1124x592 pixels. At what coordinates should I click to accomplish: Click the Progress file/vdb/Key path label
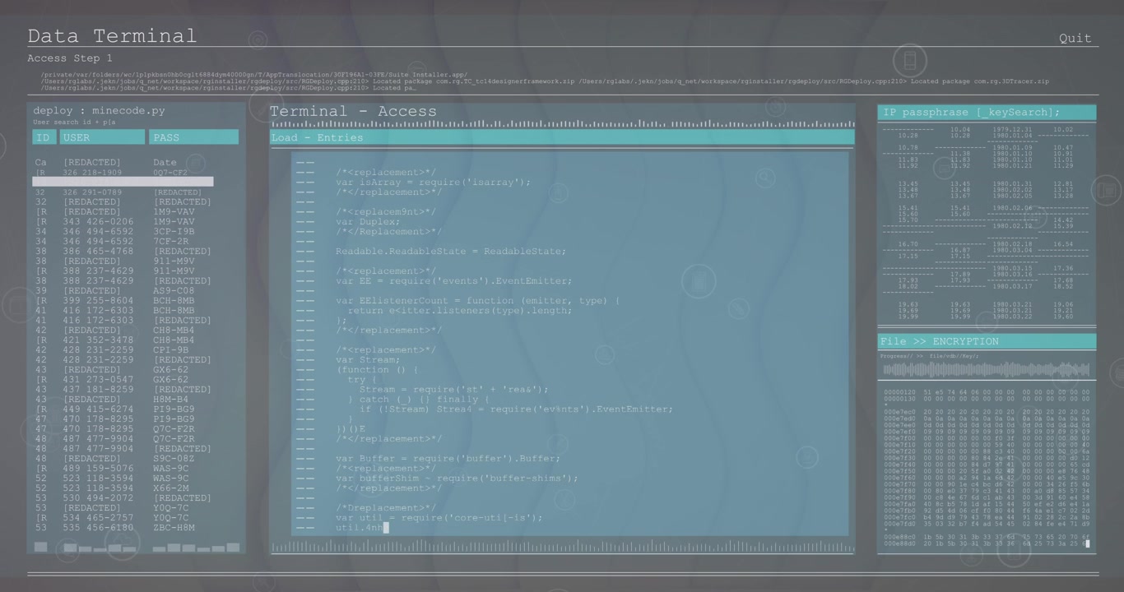[930, 356]
